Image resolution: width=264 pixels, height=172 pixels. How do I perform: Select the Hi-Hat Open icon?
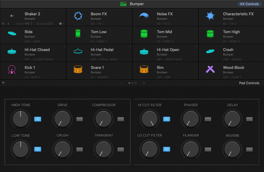click(x=144, y=51)
